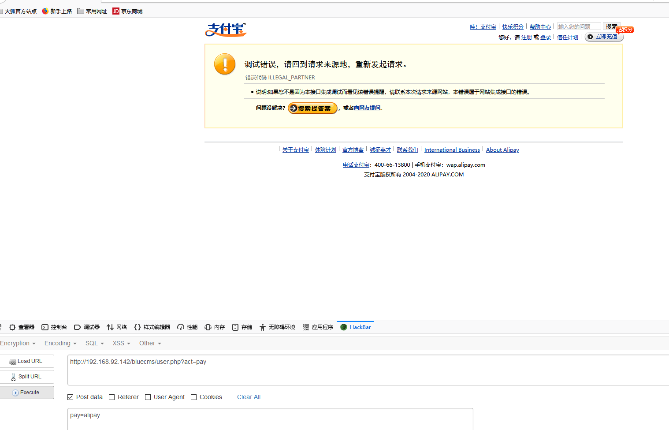Image resolution: width=669 pixels, height=430 pixels.
Task: Open the 快乐积分 link
Action: pos(513,27)
